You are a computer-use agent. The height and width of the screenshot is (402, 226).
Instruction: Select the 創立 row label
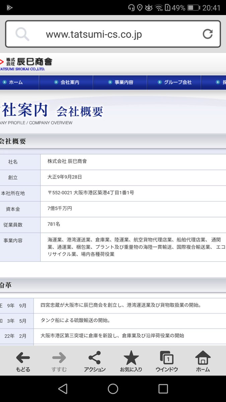pos(13,178)
